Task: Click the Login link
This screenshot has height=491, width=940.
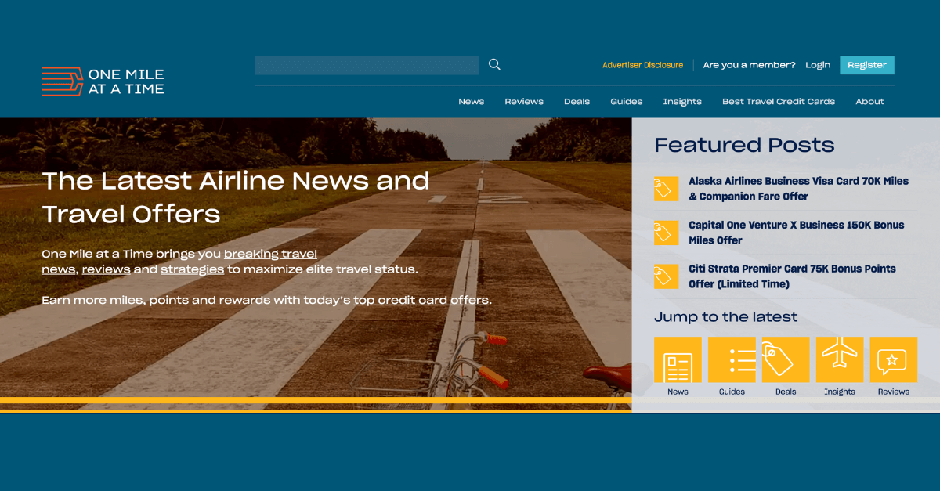Action: [x=818, y=65]
